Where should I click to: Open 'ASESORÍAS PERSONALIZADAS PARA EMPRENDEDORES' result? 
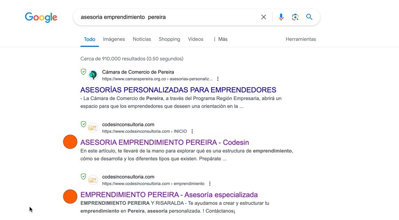[178, 90]
